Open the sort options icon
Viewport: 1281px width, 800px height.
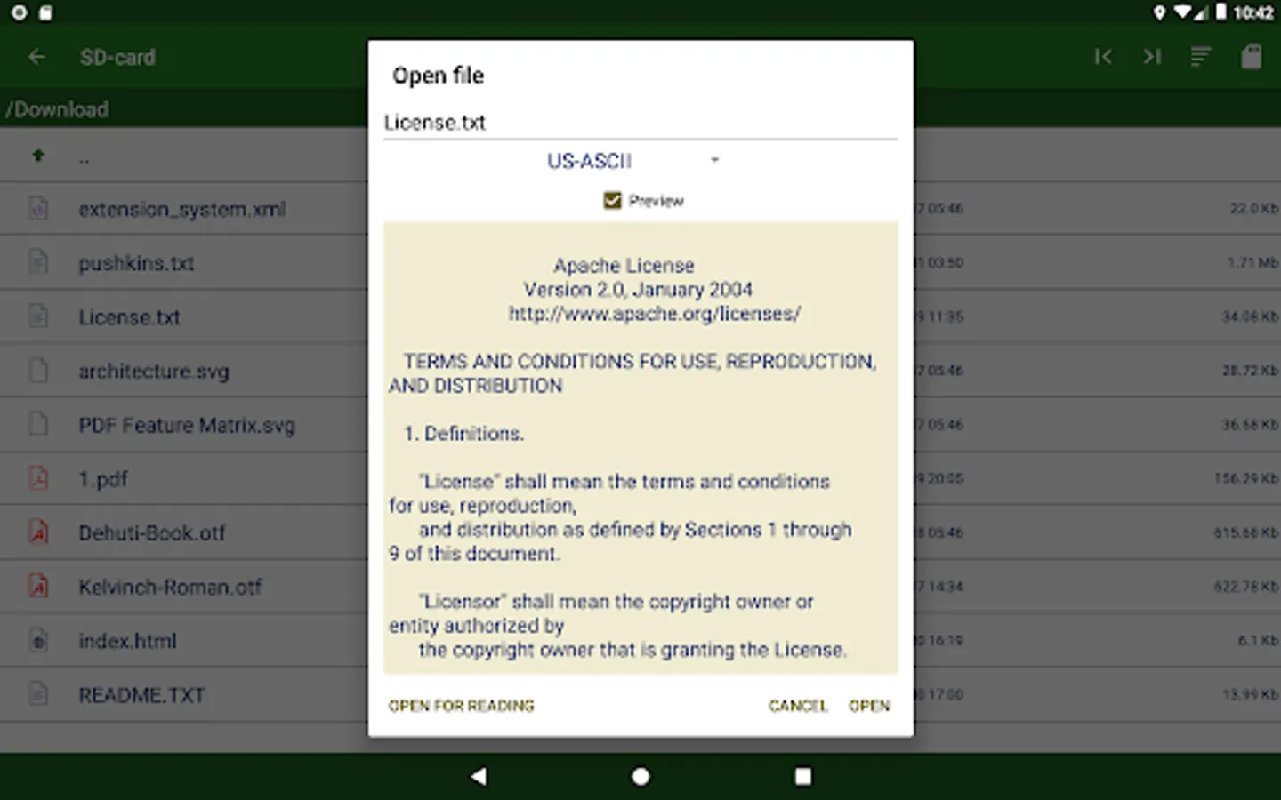1201,57
